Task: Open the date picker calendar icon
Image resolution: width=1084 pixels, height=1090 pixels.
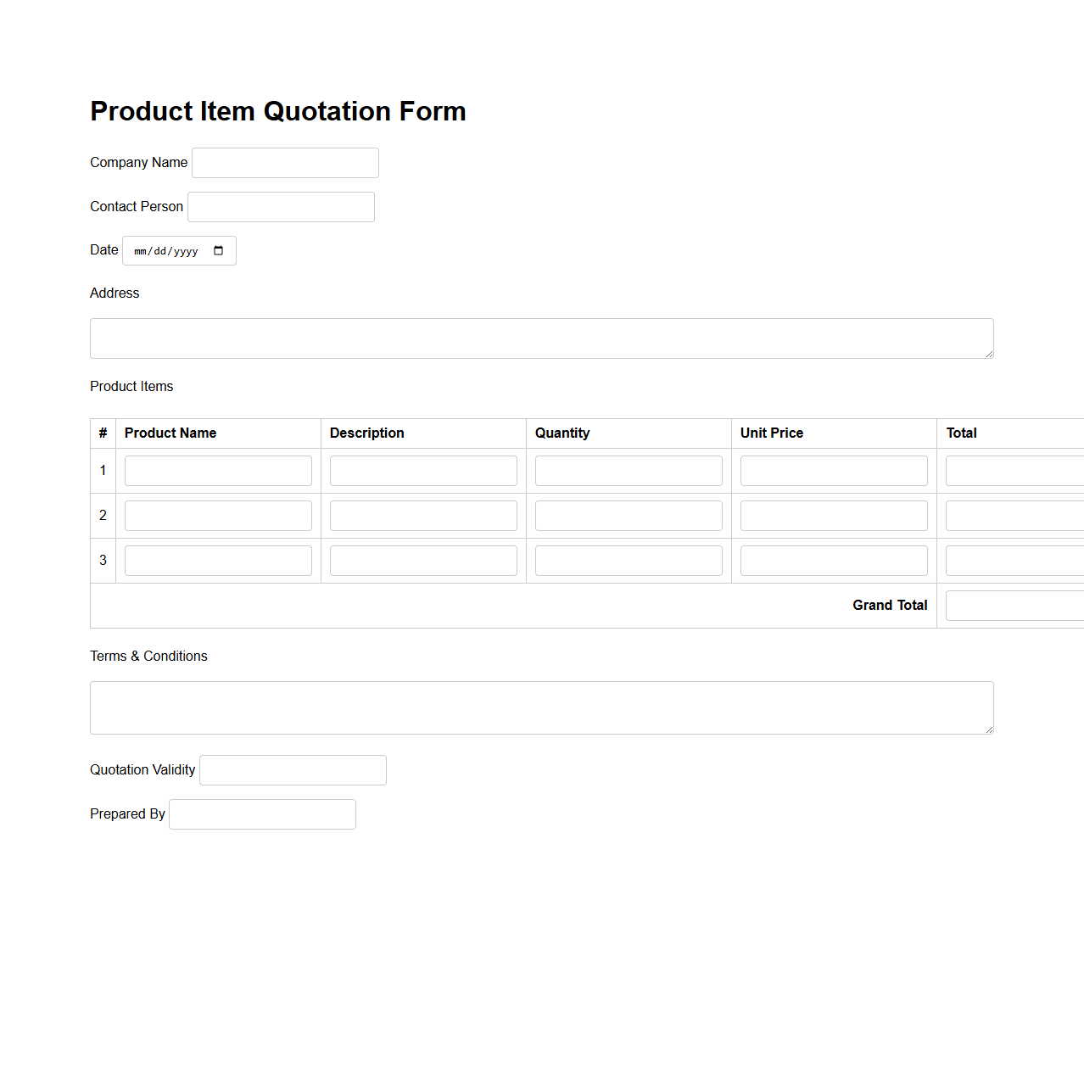Action: pyautogui.click(x=218, y=250)
